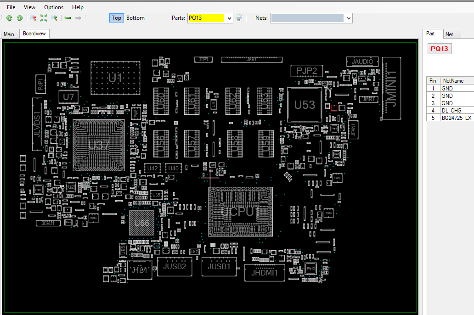Image resolution: width=474 pixels, height=315 pixels.
Task: Switch to the Main tab
Action: pos(9,34)
